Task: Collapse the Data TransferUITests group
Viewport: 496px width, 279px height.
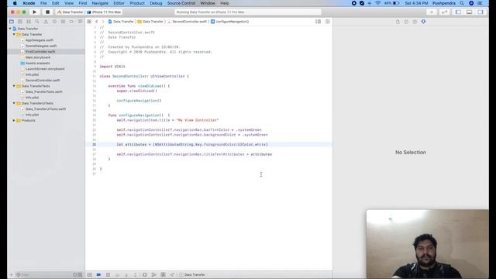Action: [14, 103]
